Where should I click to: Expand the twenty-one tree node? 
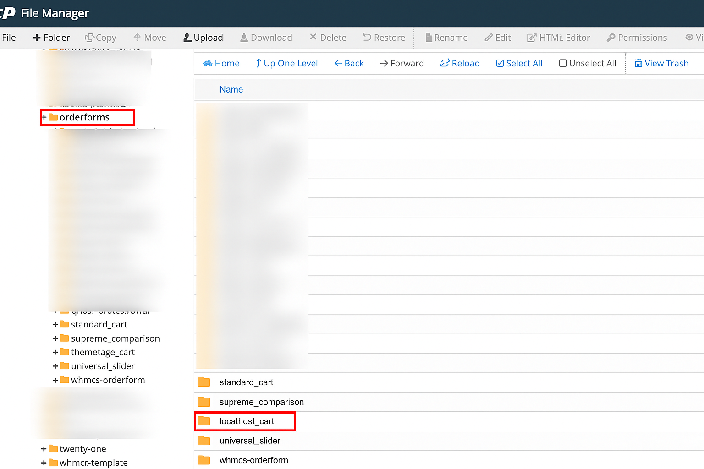pyautogui.click(x=44, y=449)
